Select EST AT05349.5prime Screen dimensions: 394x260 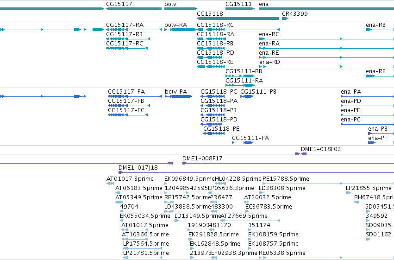[139, 197]
